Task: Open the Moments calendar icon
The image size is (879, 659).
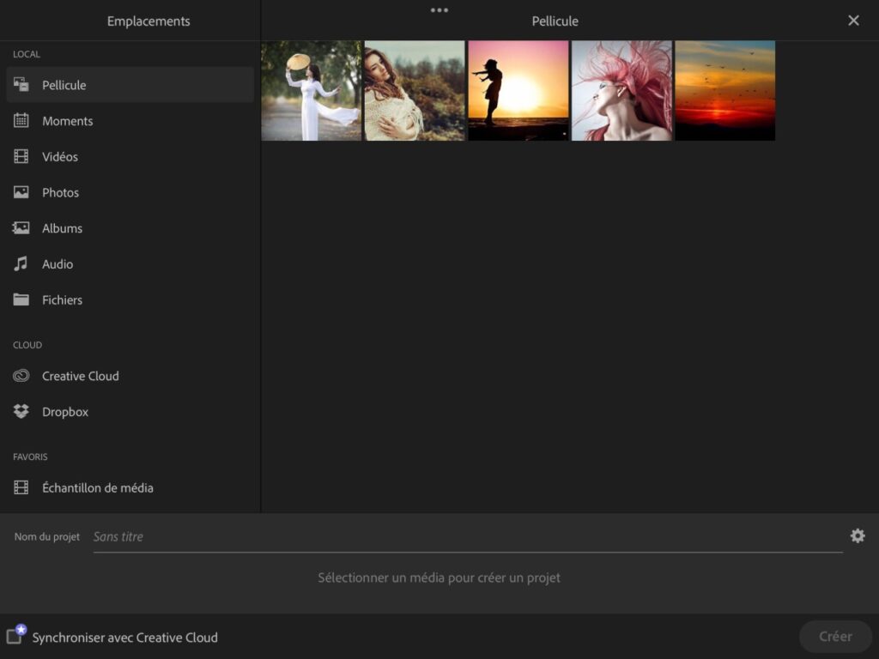Action: point(21,120)
